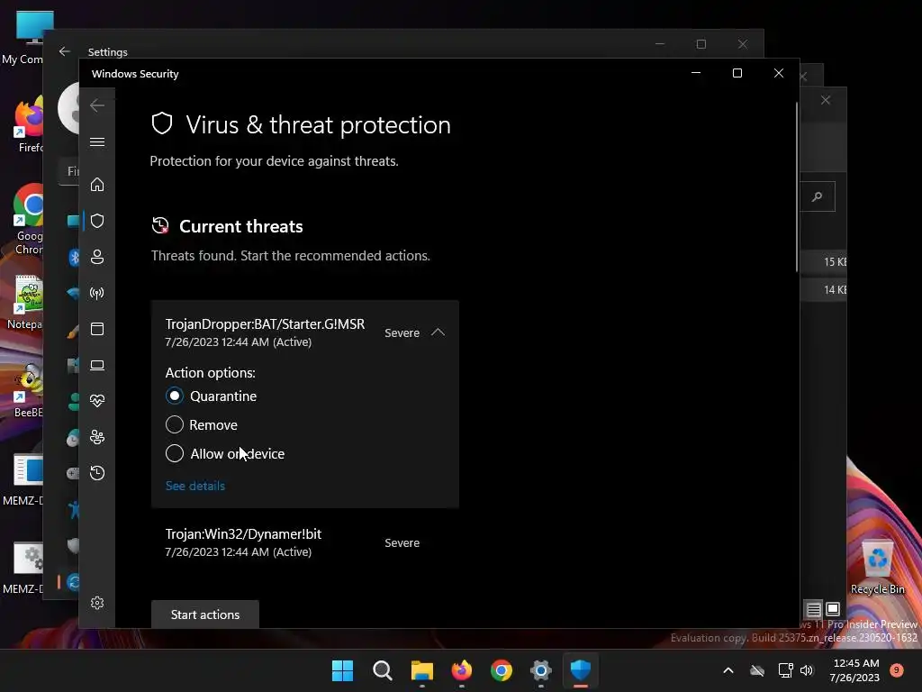Go back in Windows Security

coord(97,105)
